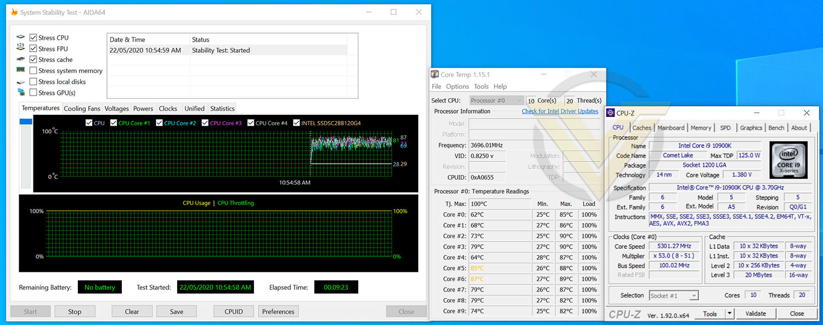Open the Options menu in Core Temp
The image size is (823, 325).
457,86
